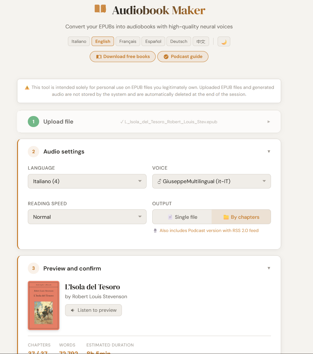Expand the Upload file section
The width and height of the screenshot is (313, 354).
point(268,122)
